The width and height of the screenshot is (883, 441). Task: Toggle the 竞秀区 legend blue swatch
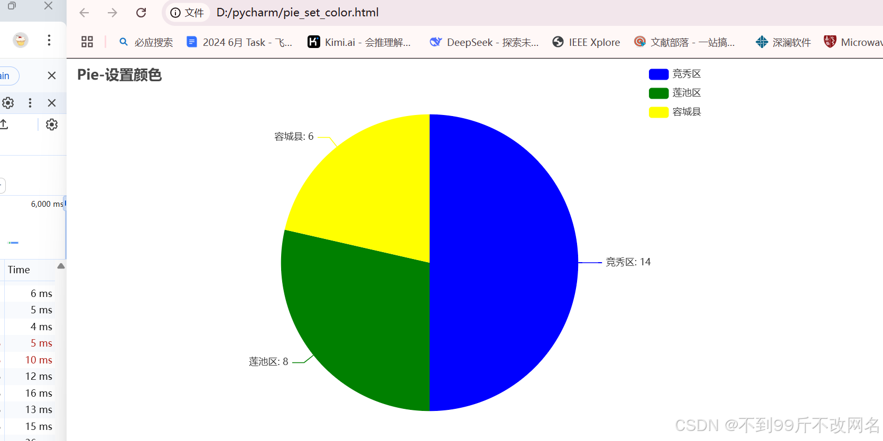coord(658,74)
